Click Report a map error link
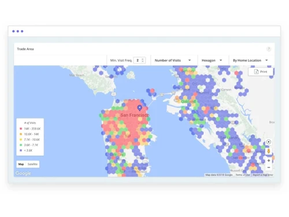This screenshot has width=289, height=217. pyautogui.click(x=263, y=175)
